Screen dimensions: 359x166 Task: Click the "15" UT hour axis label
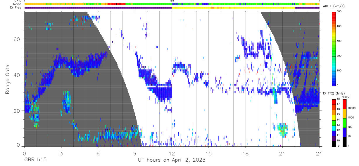coord(209,153)
